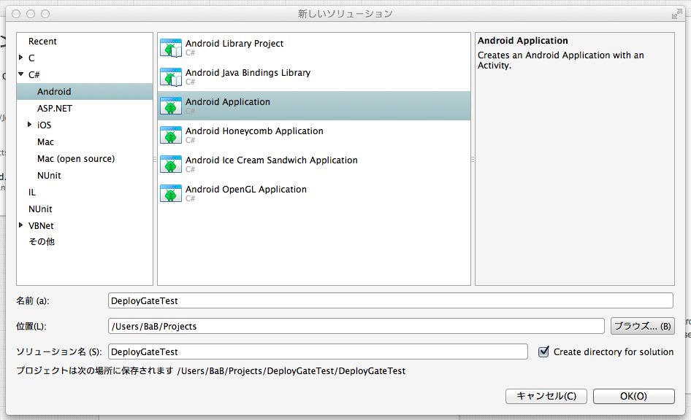
Task: Click the Android OpenGL Application icon
Action: (x=171, y=193)
